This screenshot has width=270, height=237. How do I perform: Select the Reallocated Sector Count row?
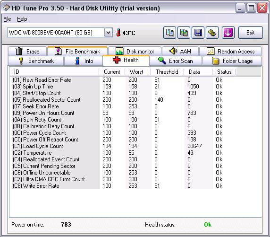[x=118, y=100]
